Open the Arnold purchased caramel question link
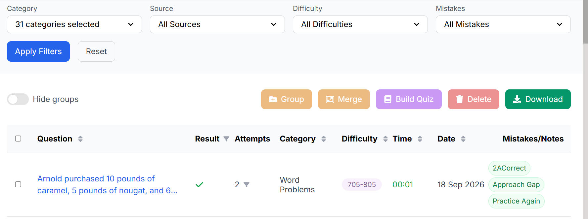Viewport: 588px width, 219px height. [x=107, y=185]
